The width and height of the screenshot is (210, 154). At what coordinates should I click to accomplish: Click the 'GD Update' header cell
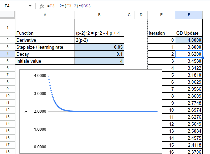(189, 33)
